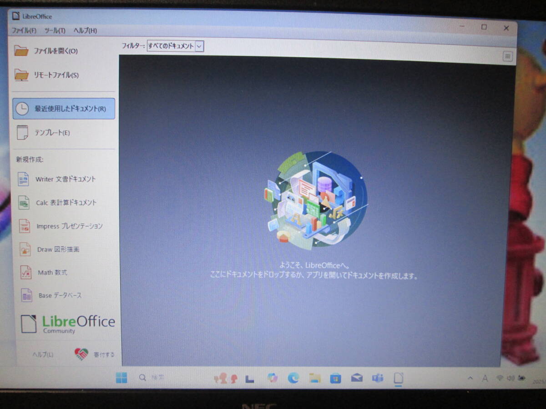This screenshot has width=546, height=409.
Task: Click the welcome area LibreOffice illustration
Action: click(x=316, y=200)
